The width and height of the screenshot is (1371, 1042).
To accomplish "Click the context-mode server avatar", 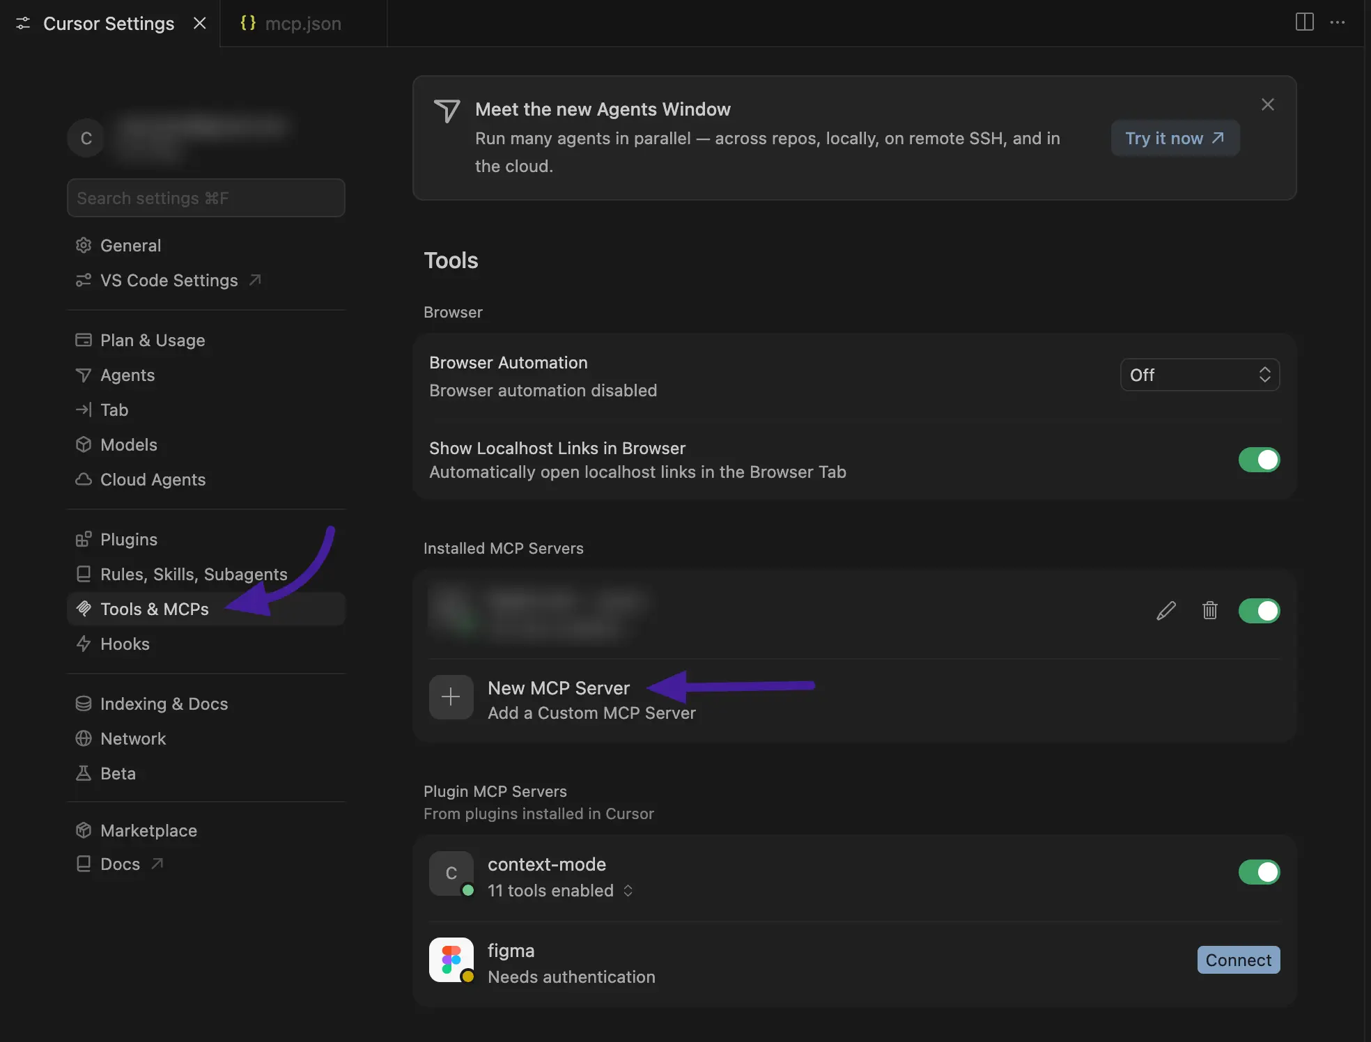I will point(451,873).
